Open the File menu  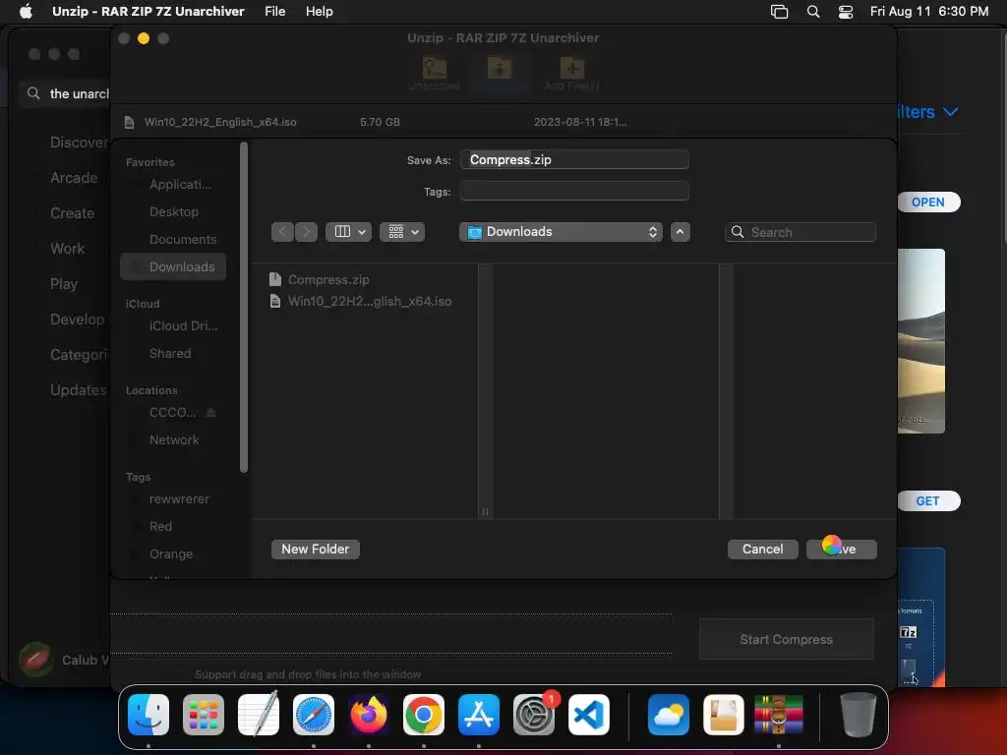click(x=275, y=12)
